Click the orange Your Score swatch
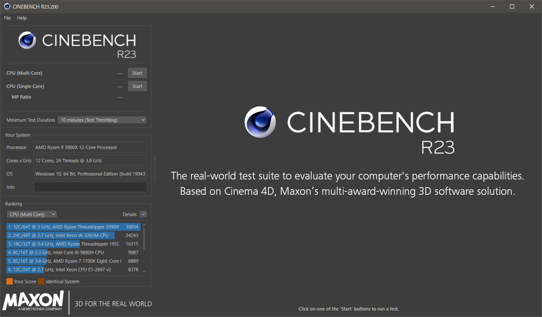The height and width of the screenshot is (317, 542). tap(9, 282)
